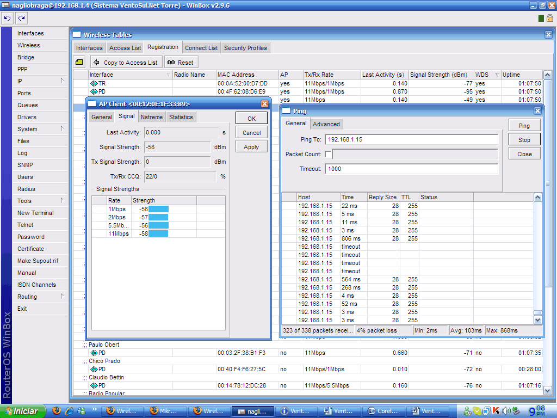Image resolution: width=557 pixels, height=418 pixels.
Task: Click the TR interface row icon
Action: pos(94,84)
